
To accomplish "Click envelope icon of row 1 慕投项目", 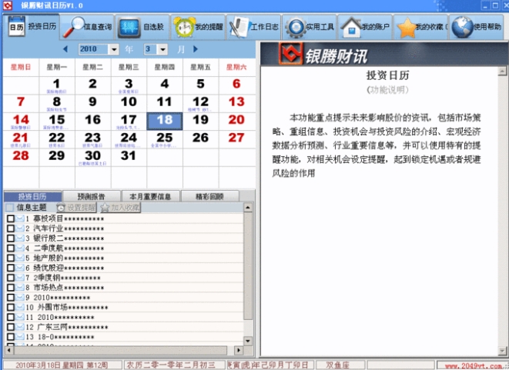I will pos(20,218).
